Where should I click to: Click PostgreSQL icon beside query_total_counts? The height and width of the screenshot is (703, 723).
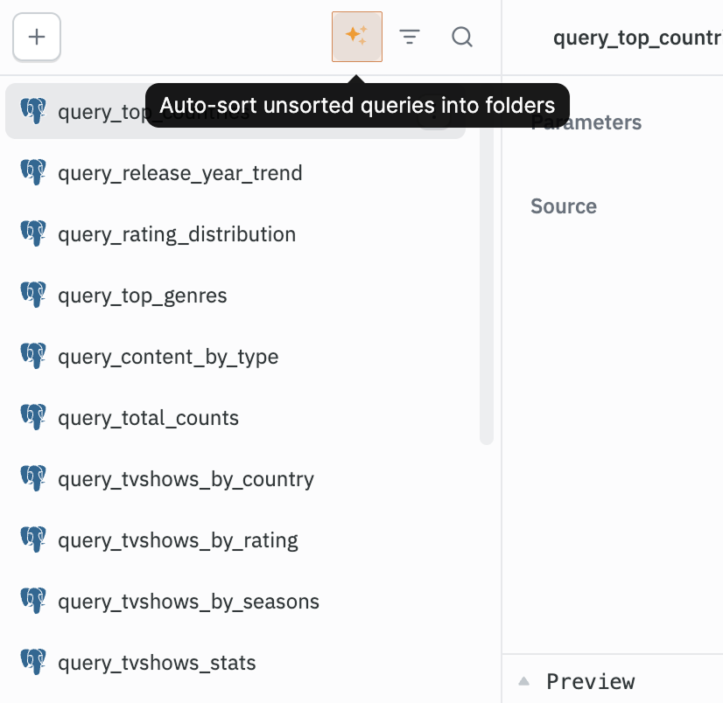pos(33,417)
